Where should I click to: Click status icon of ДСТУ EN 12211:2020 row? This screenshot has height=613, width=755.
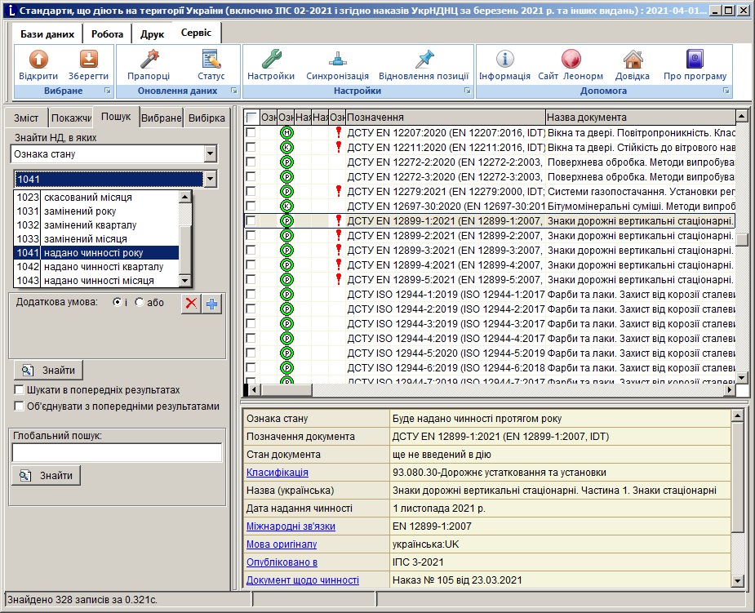tap(286, 148)
